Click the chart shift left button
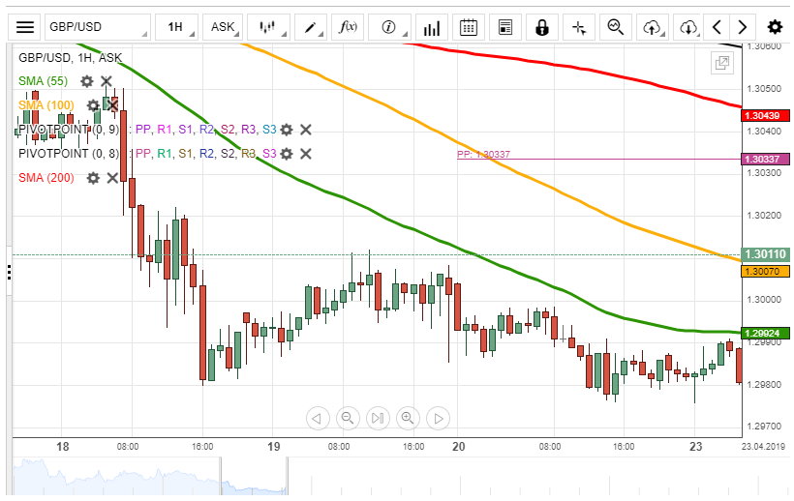 coord(318,419)
